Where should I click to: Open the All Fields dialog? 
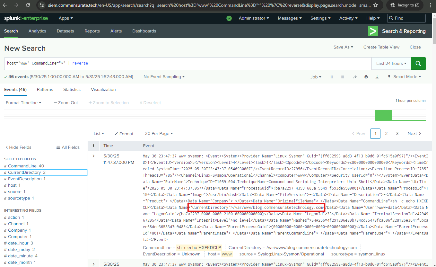click(x=67, y=147)
